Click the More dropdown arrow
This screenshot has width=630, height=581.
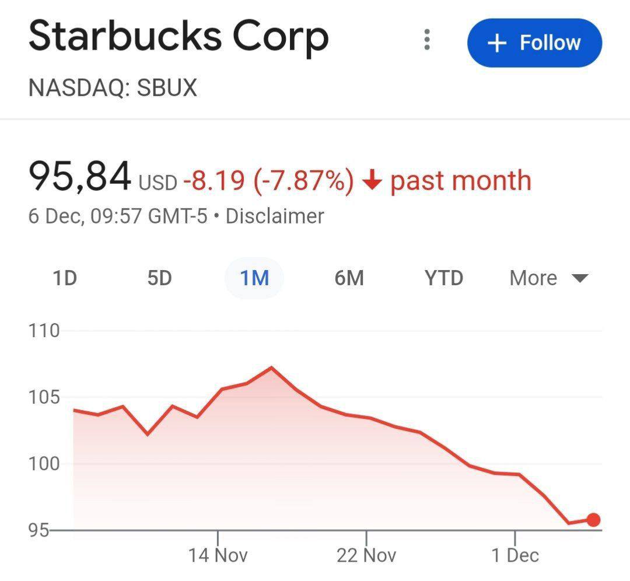(x=580, y=278)
